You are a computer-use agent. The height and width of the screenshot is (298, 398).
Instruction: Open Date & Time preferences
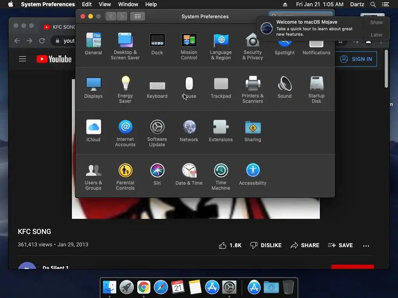(x=189, y=174)
